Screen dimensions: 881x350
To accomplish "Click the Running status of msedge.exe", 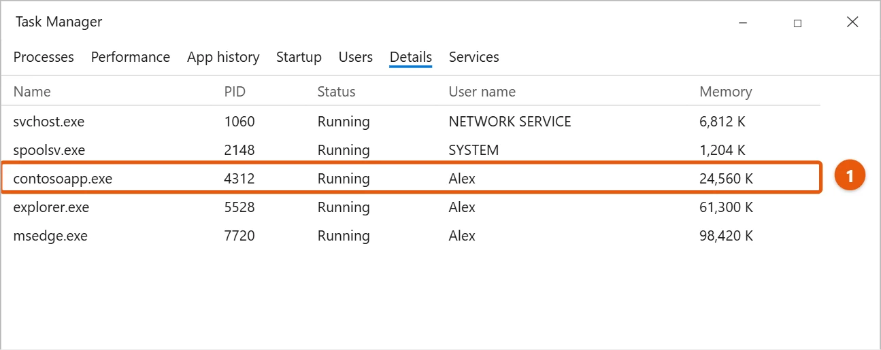I will click(344, 236).
